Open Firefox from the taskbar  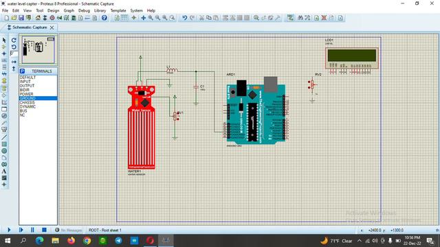pyautogui.click(x=71, y=241)
